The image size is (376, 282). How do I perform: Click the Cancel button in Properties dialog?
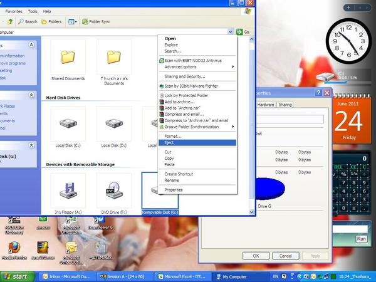pos(286,256)
